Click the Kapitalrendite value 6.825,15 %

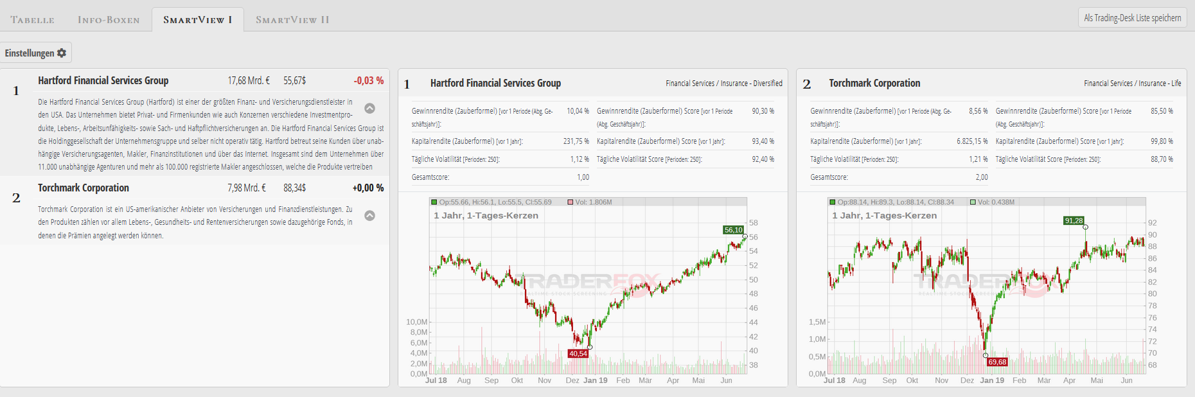point(972,141)
